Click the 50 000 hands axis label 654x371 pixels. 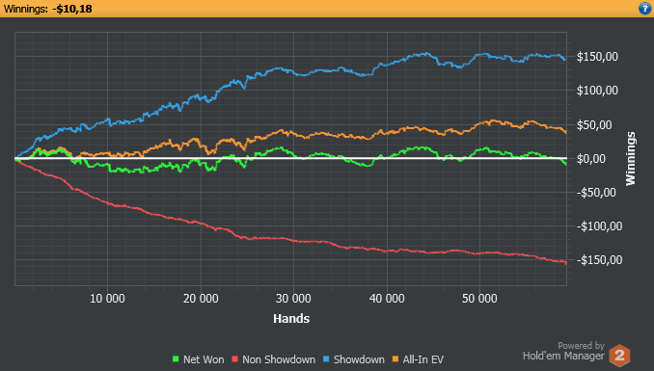tap(479, 299)
